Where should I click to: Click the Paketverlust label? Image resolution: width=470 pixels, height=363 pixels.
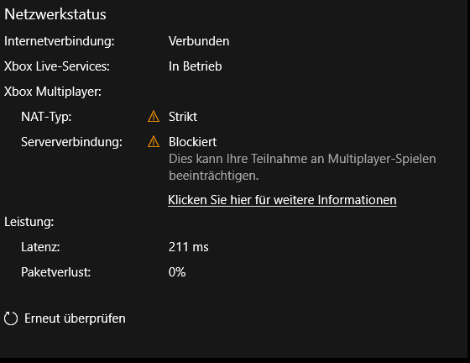point(55,272)
